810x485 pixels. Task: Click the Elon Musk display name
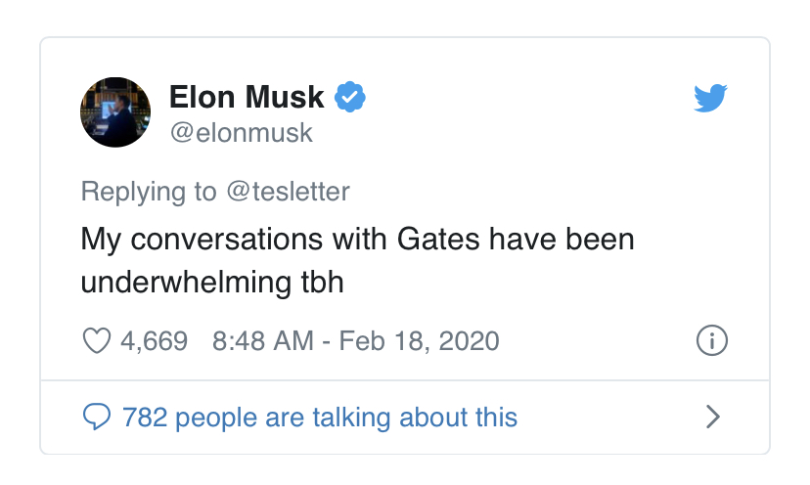tap(247, 97)
